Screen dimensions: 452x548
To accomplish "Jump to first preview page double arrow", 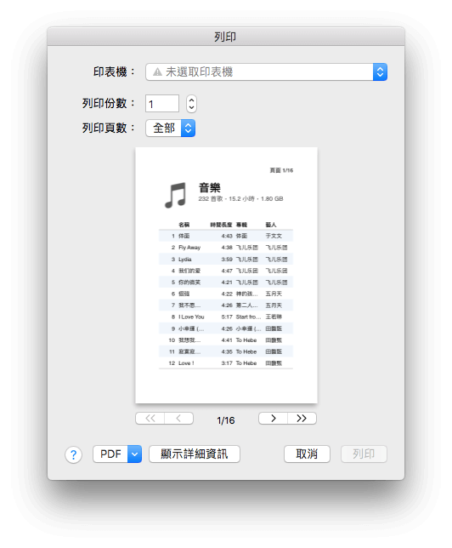I will [150, 419].
